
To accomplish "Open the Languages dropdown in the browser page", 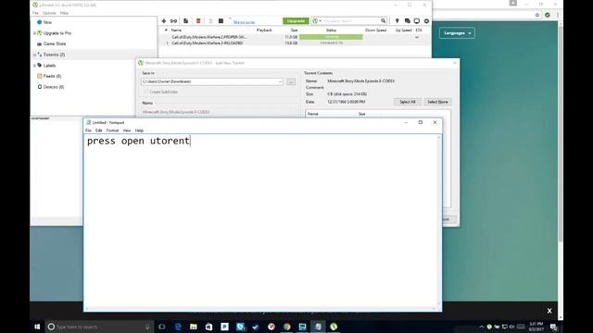I will click(x=457, y=33).
